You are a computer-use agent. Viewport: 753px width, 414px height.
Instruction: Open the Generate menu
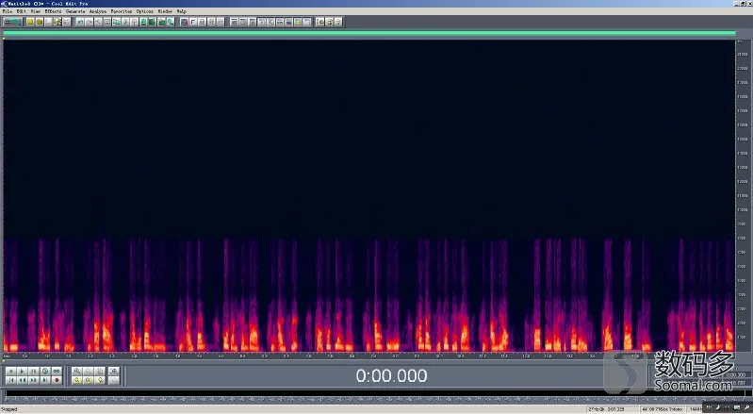pos(74,11)
